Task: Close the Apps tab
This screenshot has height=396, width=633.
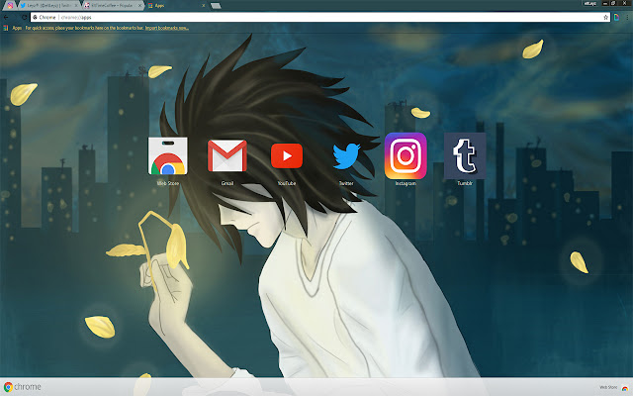Action: point(203,6)
